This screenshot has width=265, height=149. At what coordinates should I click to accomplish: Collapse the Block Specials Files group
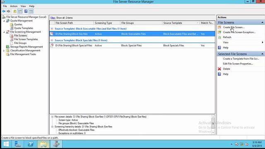[52, 41]
